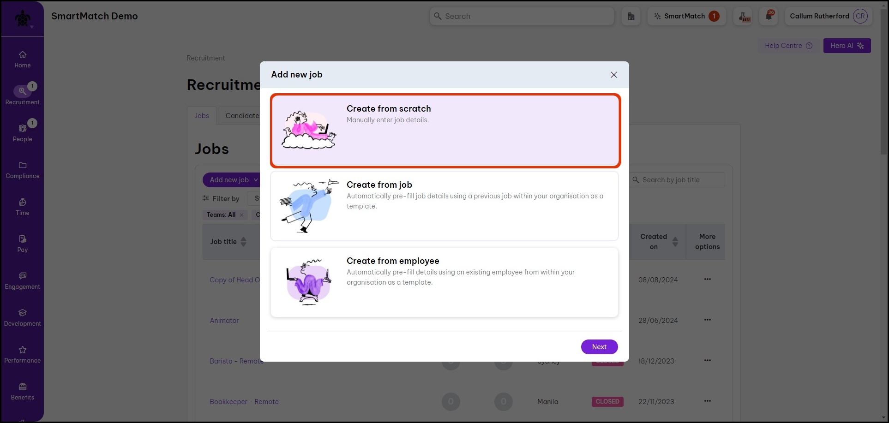Viewport: 889px width, 423px height.
Task: Click the organisation building icon
Action: (x=631, y=16)
